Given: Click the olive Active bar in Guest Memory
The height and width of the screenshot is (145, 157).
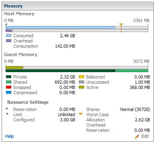Looking at the screenshot, I should pos(14,67).
